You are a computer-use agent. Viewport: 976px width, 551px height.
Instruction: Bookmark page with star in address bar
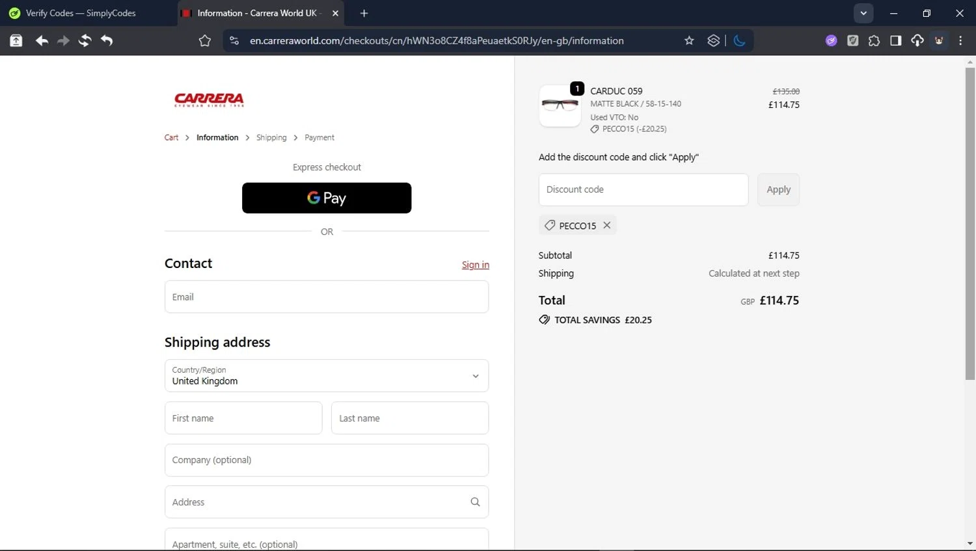[689, 41]
